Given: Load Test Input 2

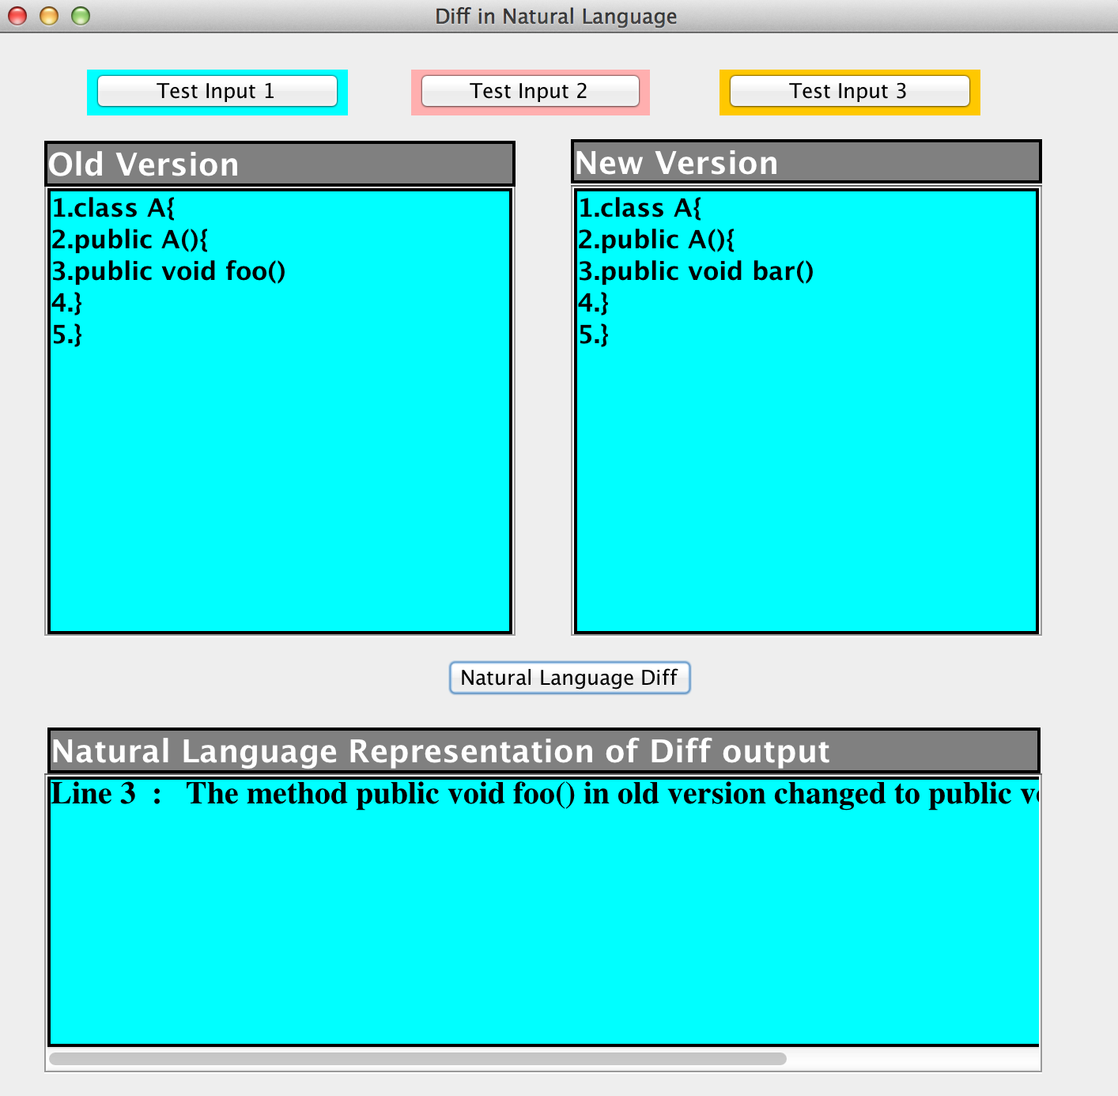Looking at the screenshot, I should [x=530, y=91].
